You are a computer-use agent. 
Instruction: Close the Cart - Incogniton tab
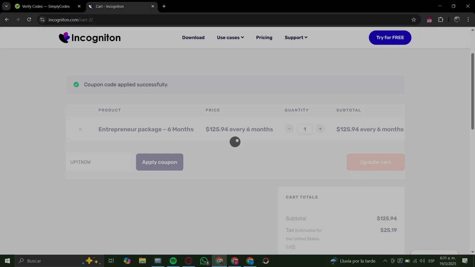tap(153, 6)
